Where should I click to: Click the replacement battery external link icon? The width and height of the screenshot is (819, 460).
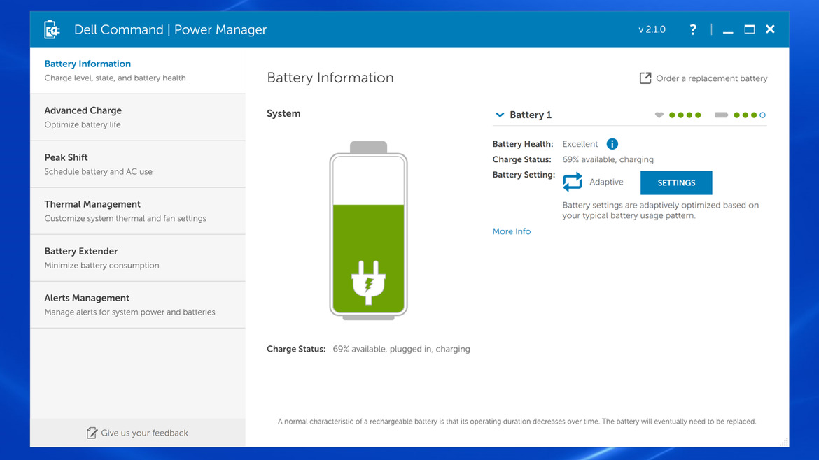pos(645,78)
